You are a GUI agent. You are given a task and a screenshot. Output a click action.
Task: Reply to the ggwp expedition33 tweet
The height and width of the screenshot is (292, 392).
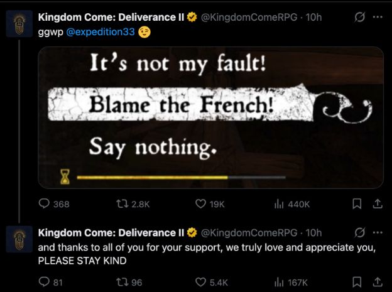click(54, 204)
